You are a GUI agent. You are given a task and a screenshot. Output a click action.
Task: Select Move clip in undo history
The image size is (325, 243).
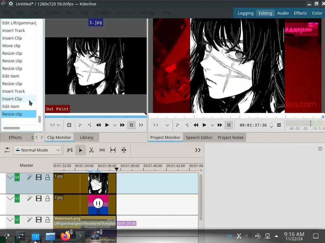pyautogui.click(x=19, y=46)
